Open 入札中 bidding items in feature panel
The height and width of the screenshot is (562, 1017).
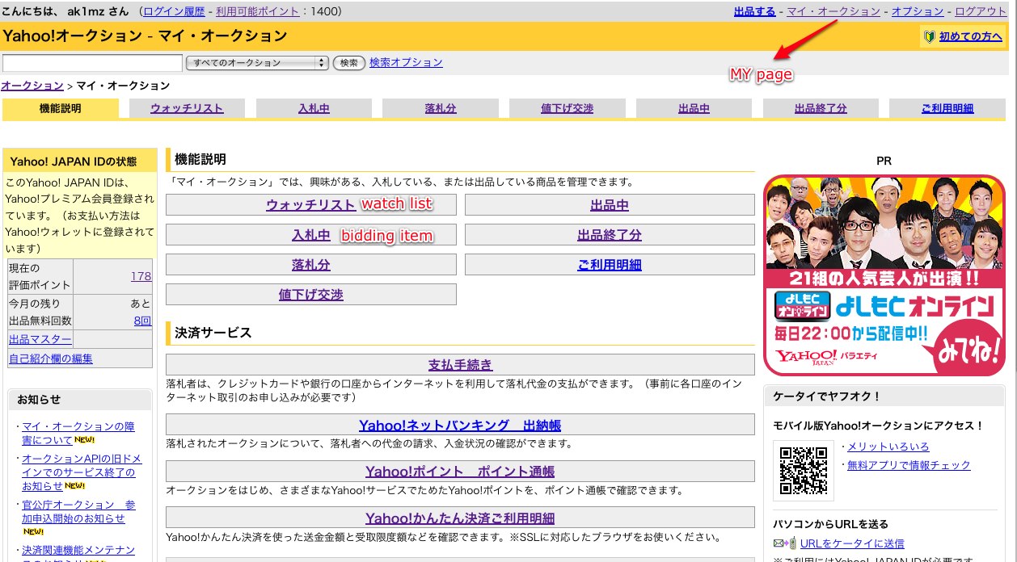pos(311,235)
